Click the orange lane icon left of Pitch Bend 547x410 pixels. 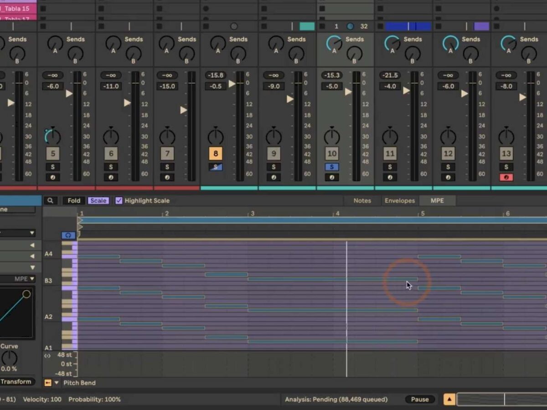[48, 383]
